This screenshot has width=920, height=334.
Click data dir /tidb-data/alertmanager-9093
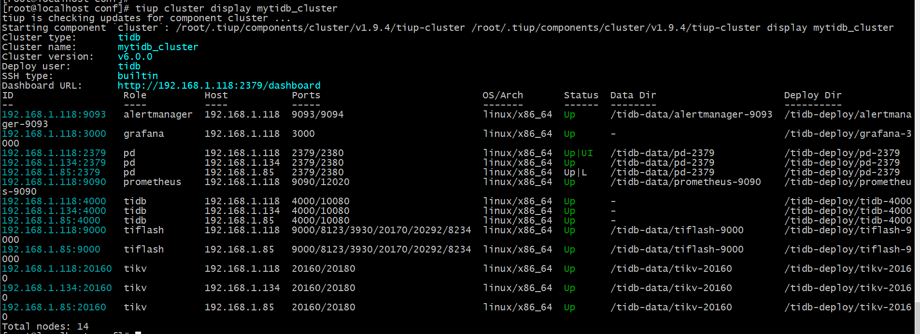[x=691, y=114]
